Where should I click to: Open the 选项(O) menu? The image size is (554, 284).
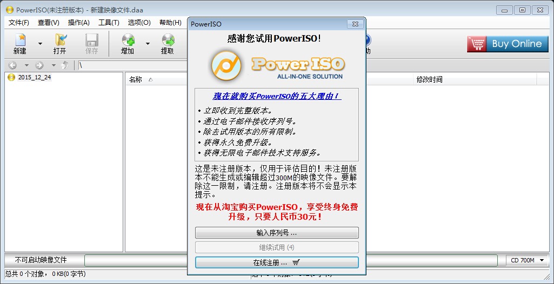pos(139,23)
